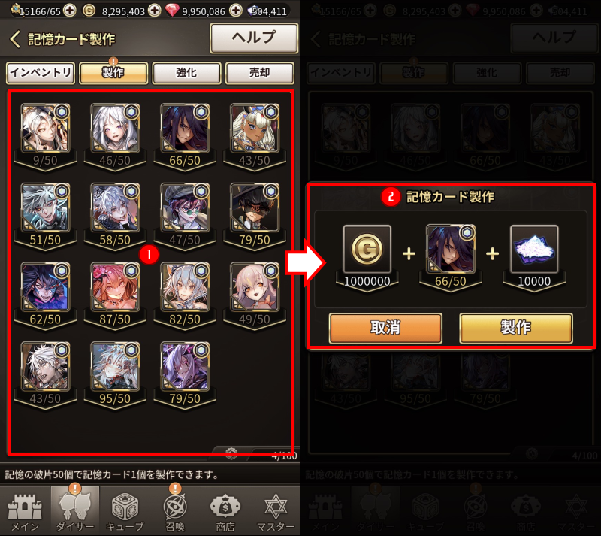This screenshot has width=601, height=536.
Task: Add ruby gems with plus icon
Action: (x=236, y=11)
